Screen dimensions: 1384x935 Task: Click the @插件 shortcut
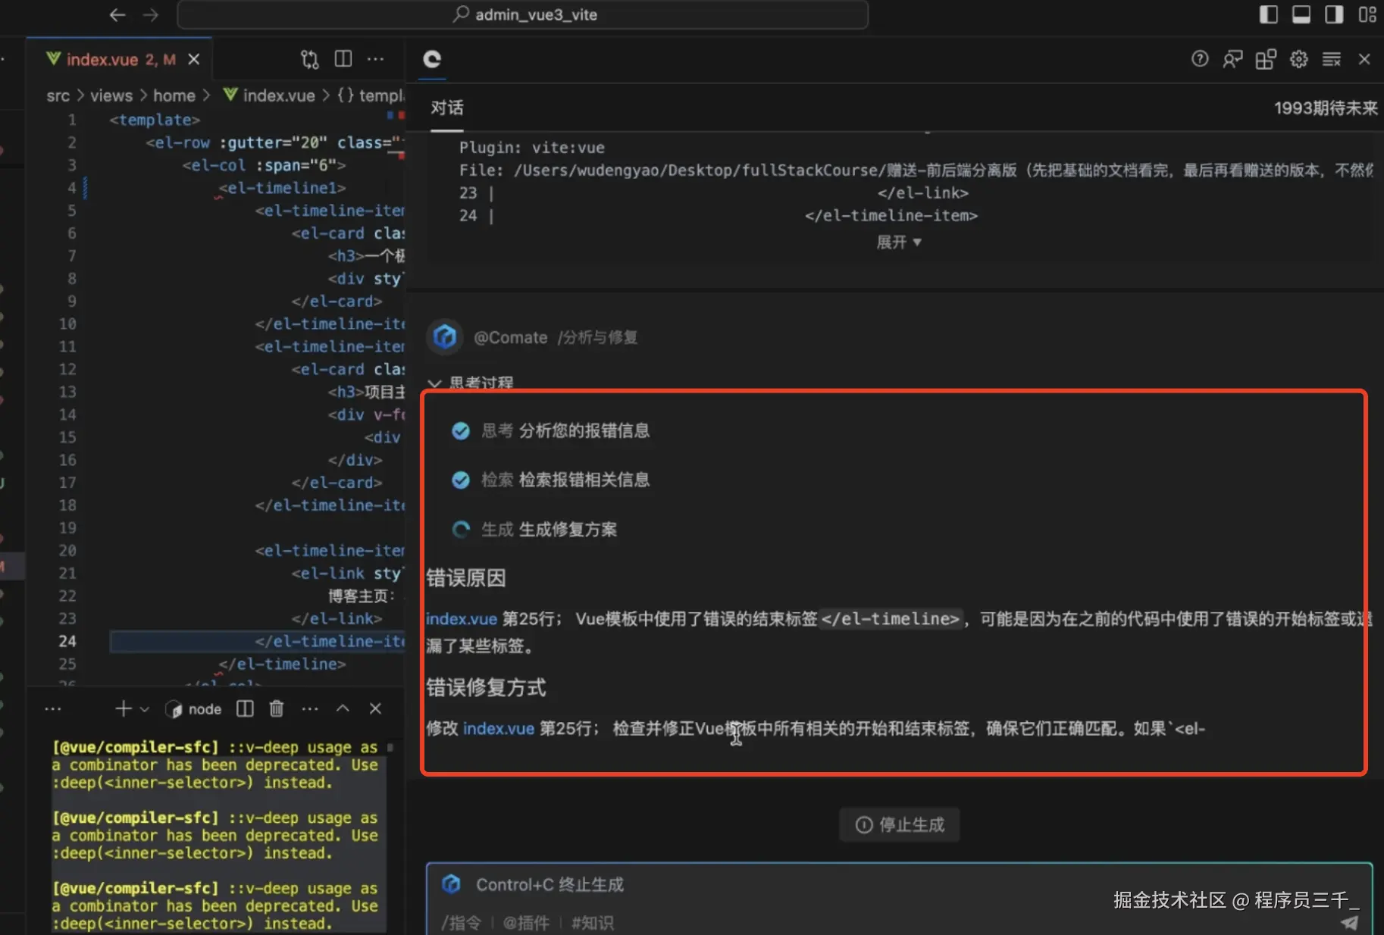pyautogui.click(x=527, y=923)
